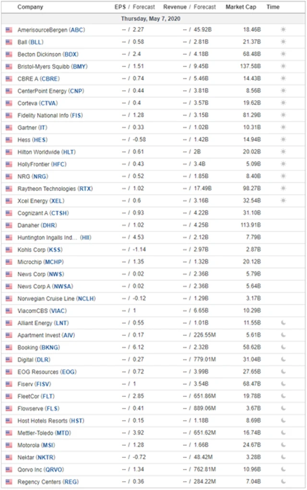Click the moon icon in Booking row
Screen dimensions: 307x490
tap(283, 347)
